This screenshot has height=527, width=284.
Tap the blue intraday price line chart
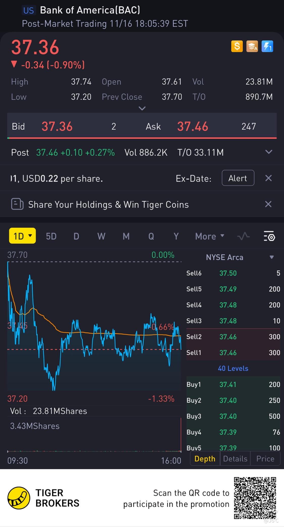point(94,326)
